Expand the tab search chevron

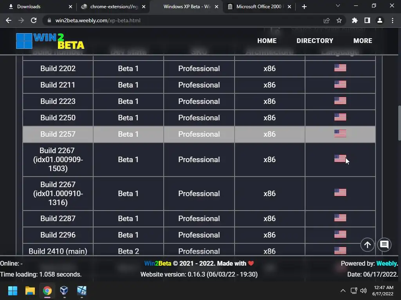(x=338, y=5)
